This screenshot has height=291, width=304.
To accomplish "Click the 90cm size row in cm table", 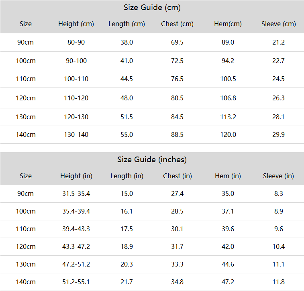I will (x=152, y=42).
